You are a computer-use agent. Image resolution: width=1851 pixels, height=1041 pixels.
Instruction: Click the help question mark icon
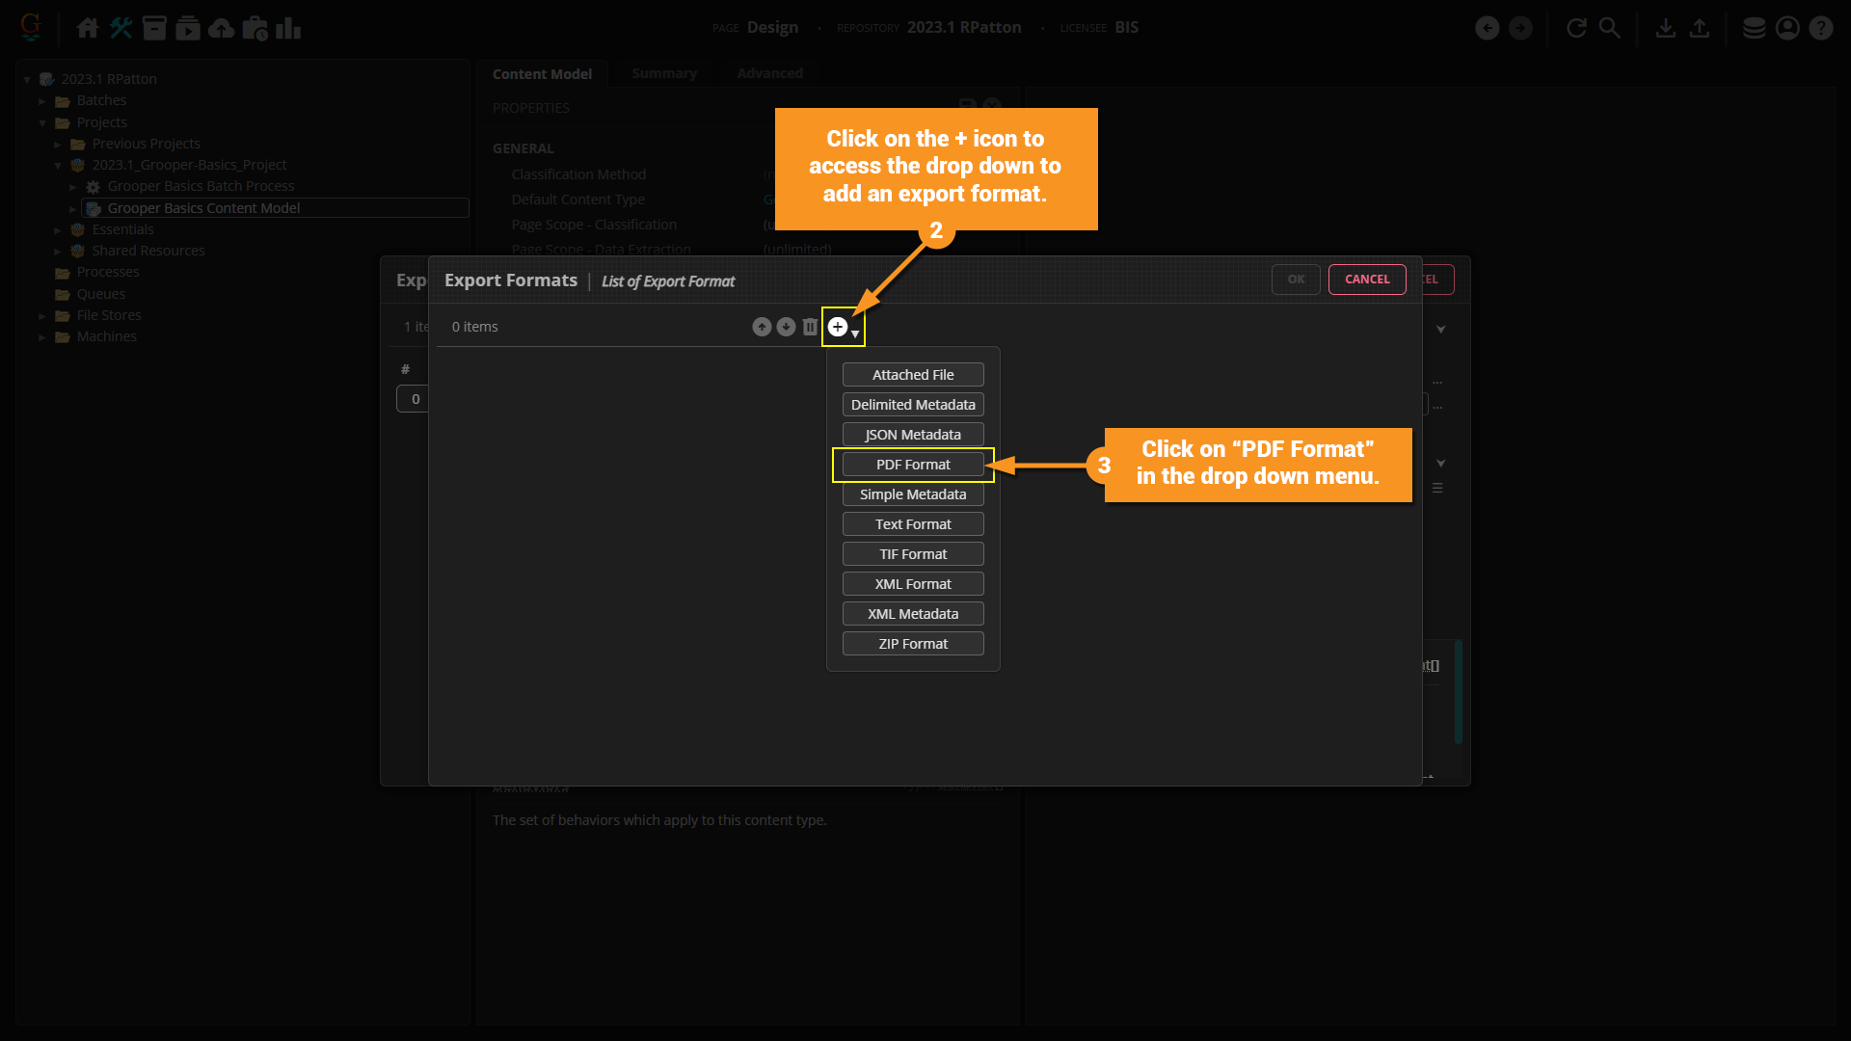pyautogui.click(x=1820, y=28)
